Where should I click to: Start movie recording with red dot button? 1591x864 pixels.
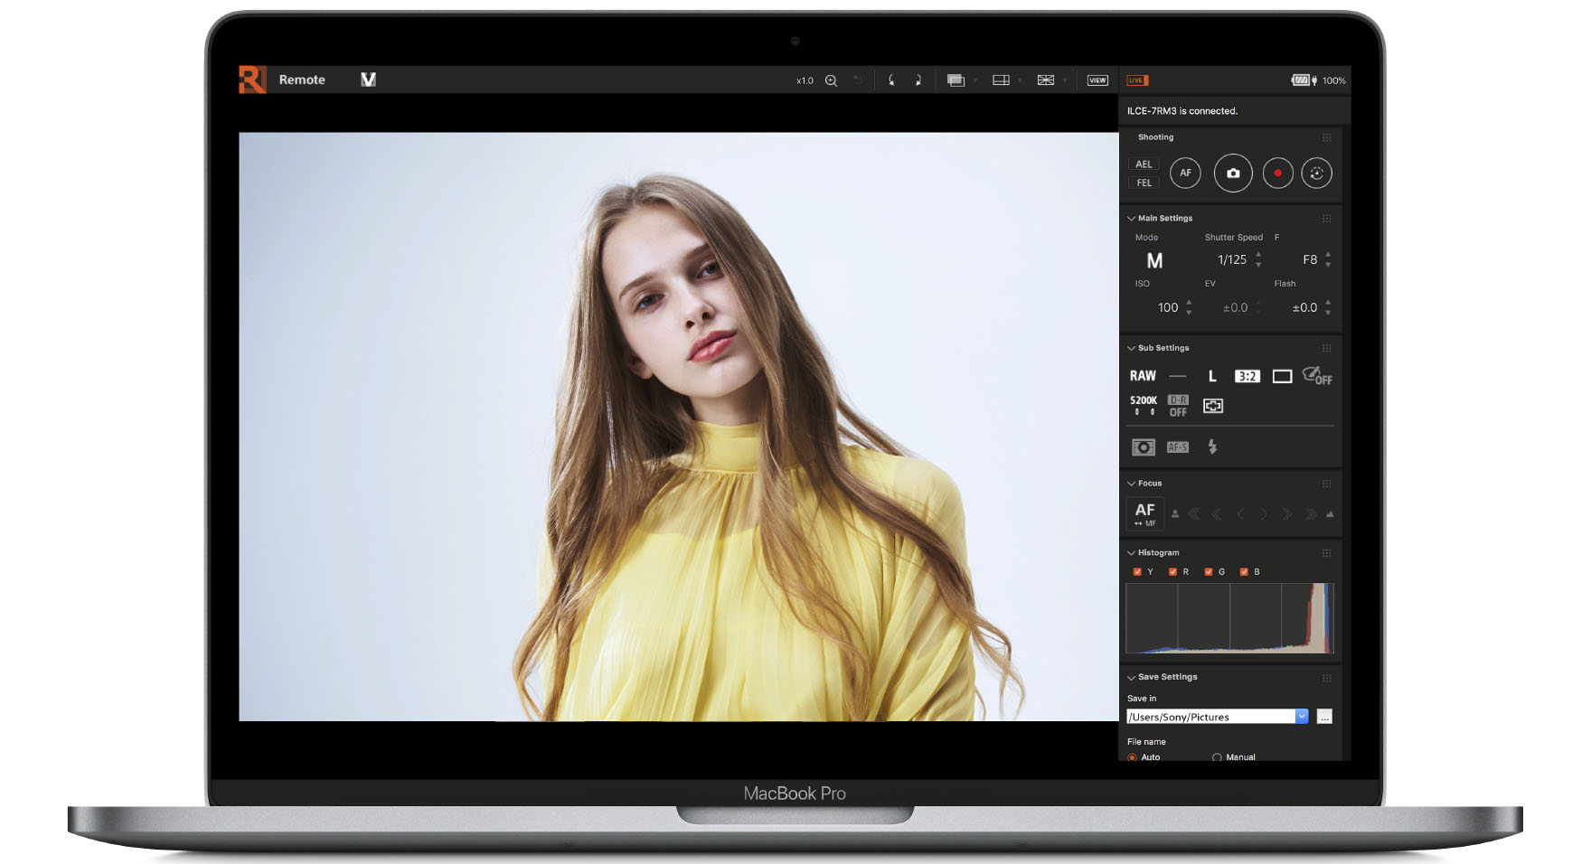point(1276,174)
